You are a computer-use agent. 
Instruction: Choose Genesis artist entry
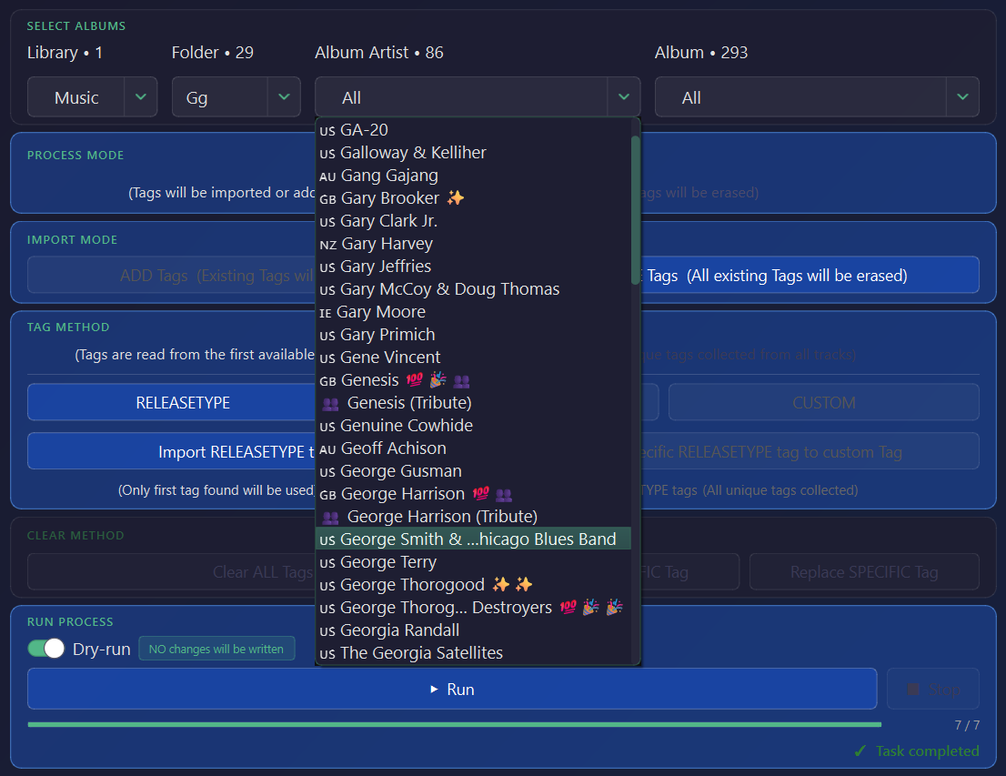click(x=474, y=380)
